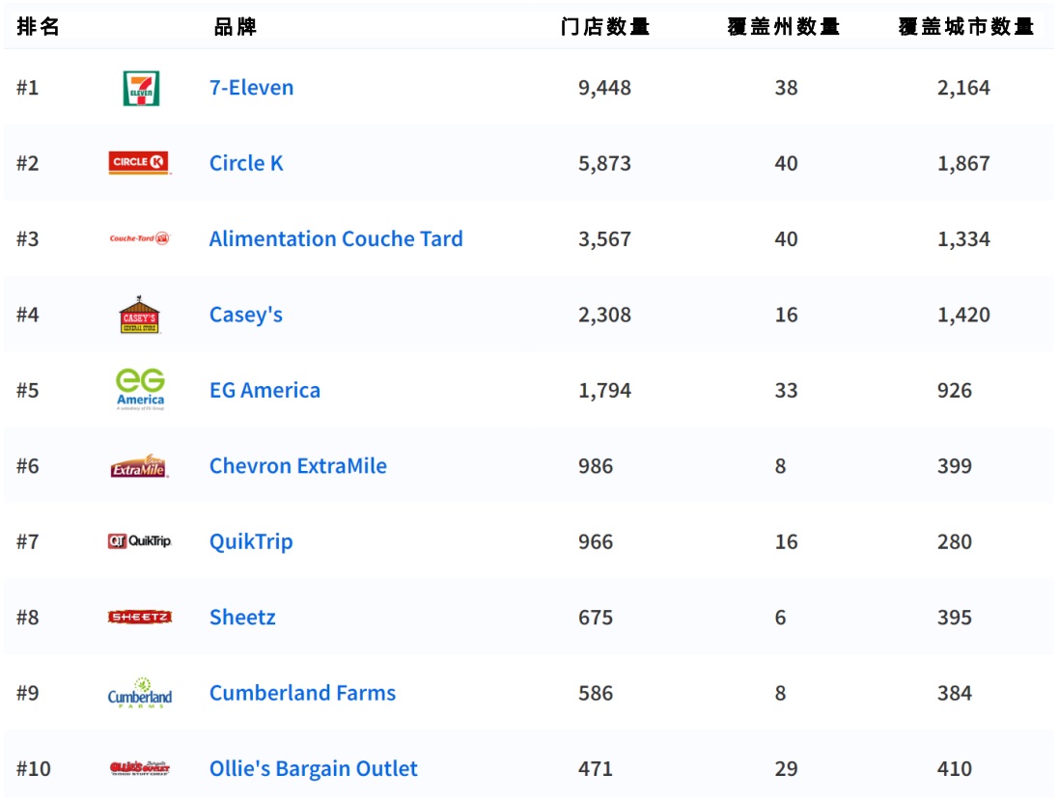The height and width of the screenshot is (801, 1059).
Task: Click the 排名 column header
Action: pos(39,27)
